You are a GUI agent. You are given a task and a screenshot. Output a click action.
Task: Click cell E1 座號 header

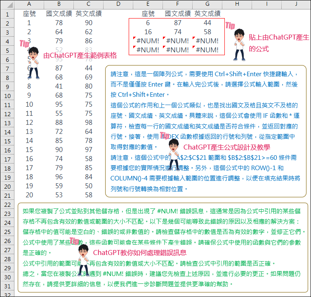point(148,14)
